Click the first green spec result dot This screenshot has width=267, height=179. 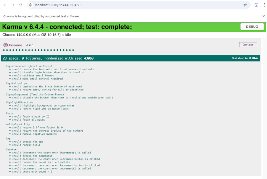point(4,50)
